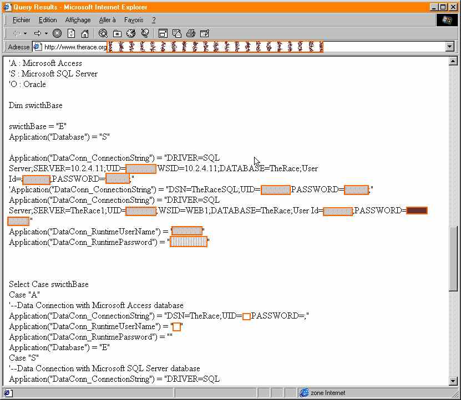Click the Internet zone globe icon
Viewport: 461px width, 400px height.
point(305,392)
